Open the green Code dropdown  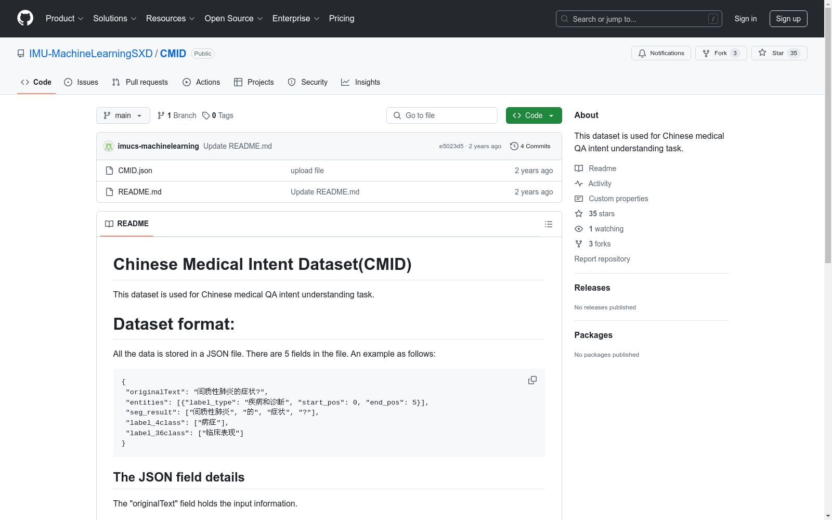(x=534, y=115)
